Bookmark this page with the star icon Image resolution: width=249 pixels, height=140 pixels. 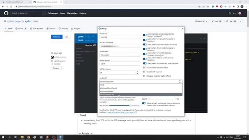click(208, 7)
